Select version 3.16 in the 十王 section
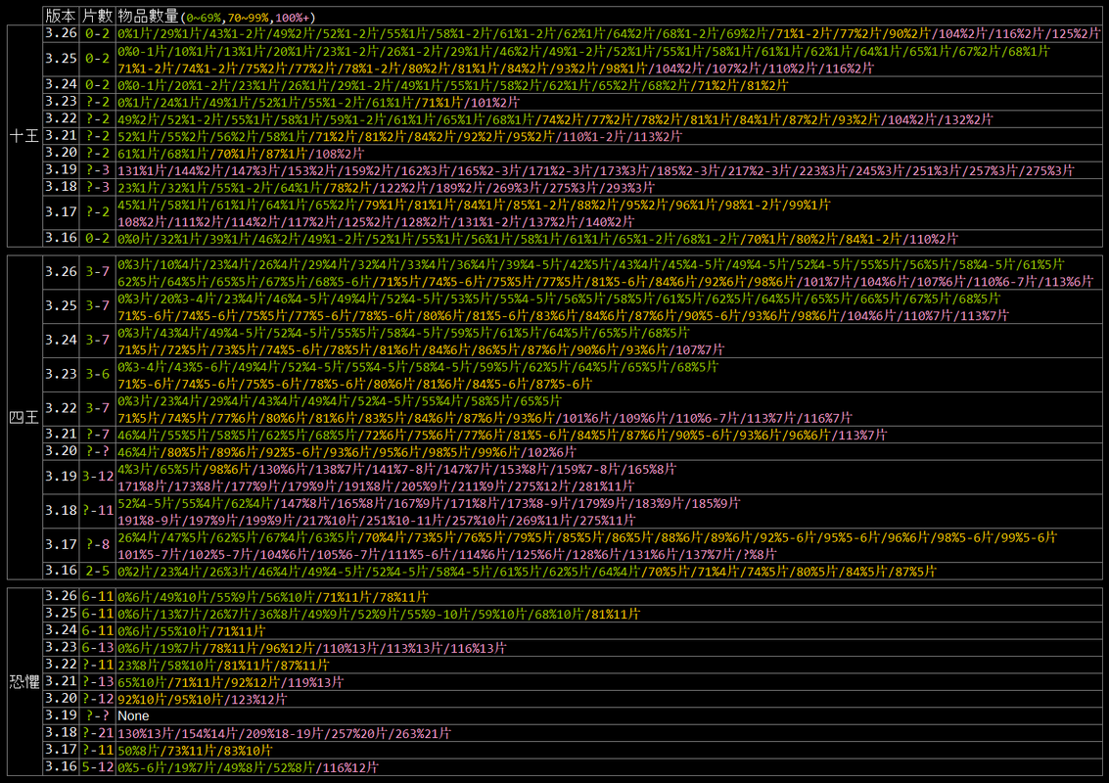1109x783 pixels. pos(61,238)
